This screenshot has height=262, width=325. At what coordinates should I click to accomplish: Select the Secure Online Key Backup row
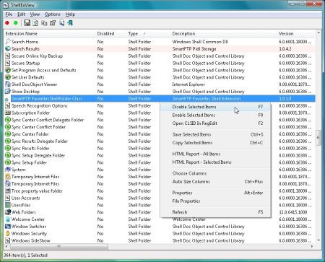pos(160,56)
